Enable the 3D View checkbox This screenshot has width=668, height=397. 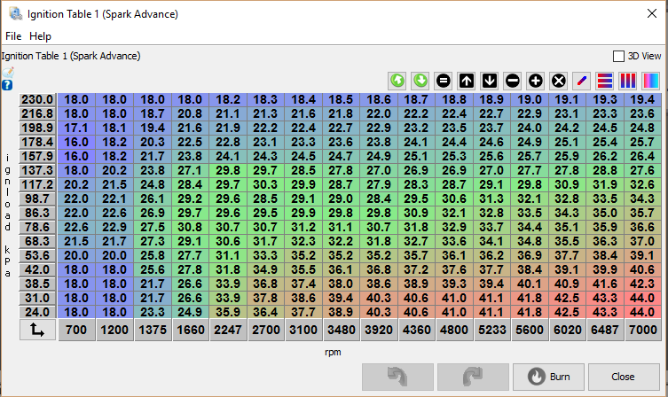point(619,55)
